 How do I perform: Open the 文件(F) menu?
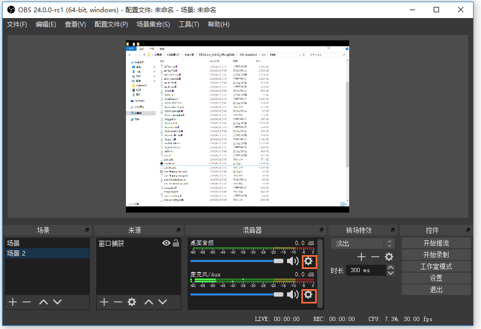16,24
